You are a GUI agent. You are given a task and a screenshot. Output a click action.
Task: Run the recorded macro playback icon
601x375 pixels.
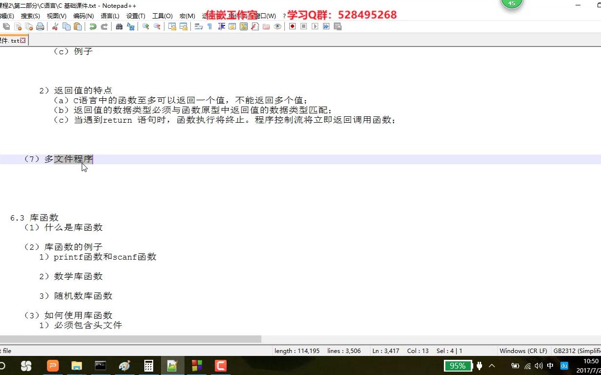314,26
